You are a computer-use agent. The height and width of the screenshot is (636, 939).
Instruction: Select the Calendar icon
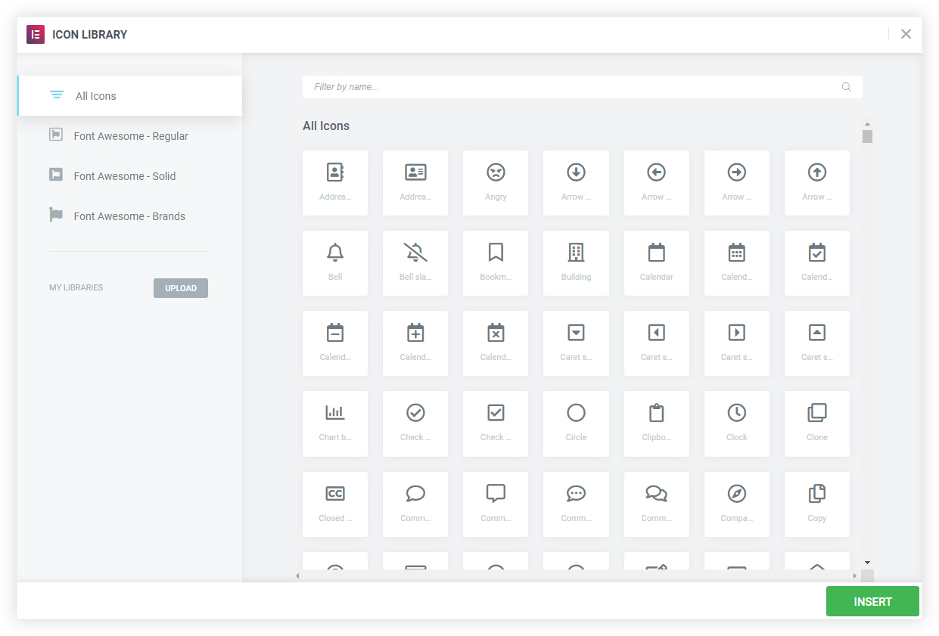[x=656, y=262]
